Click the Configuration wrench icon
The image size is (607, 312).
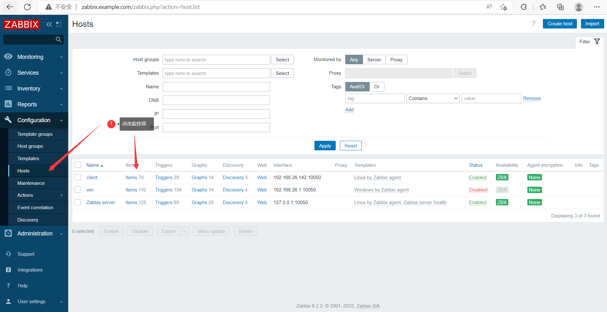tap(8, 120)
